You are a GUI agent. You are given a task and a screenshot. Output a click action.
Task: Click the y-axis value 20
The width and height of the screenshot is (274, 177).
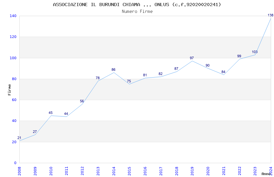14,142
